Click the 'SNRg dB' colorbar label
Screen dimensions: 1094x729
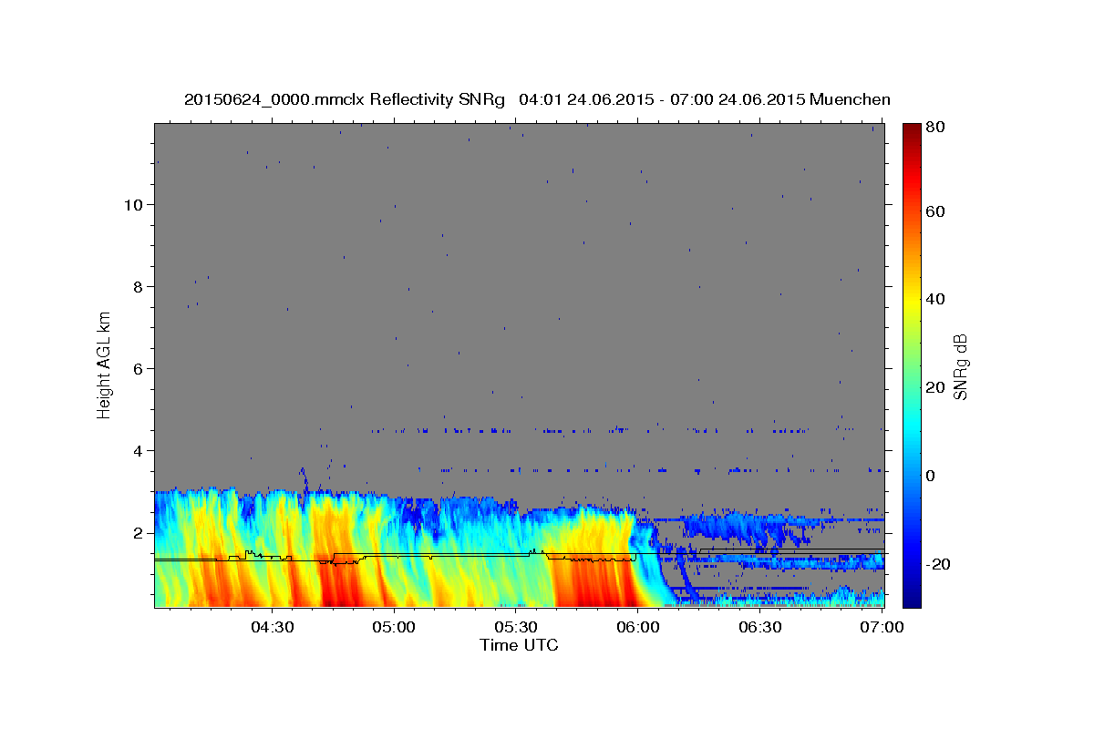[x=959, y=366]
